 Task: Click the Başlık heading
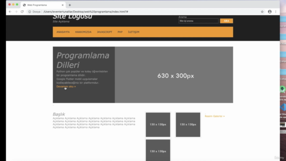(x=59, y=114)
